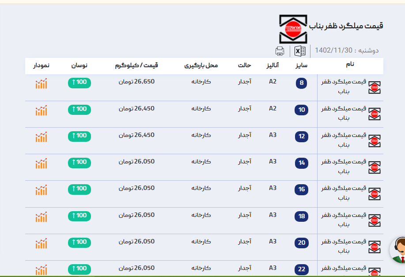Click the printer icon to print the table
Viewport: 405px width, 277px height.
coord(280,51)
